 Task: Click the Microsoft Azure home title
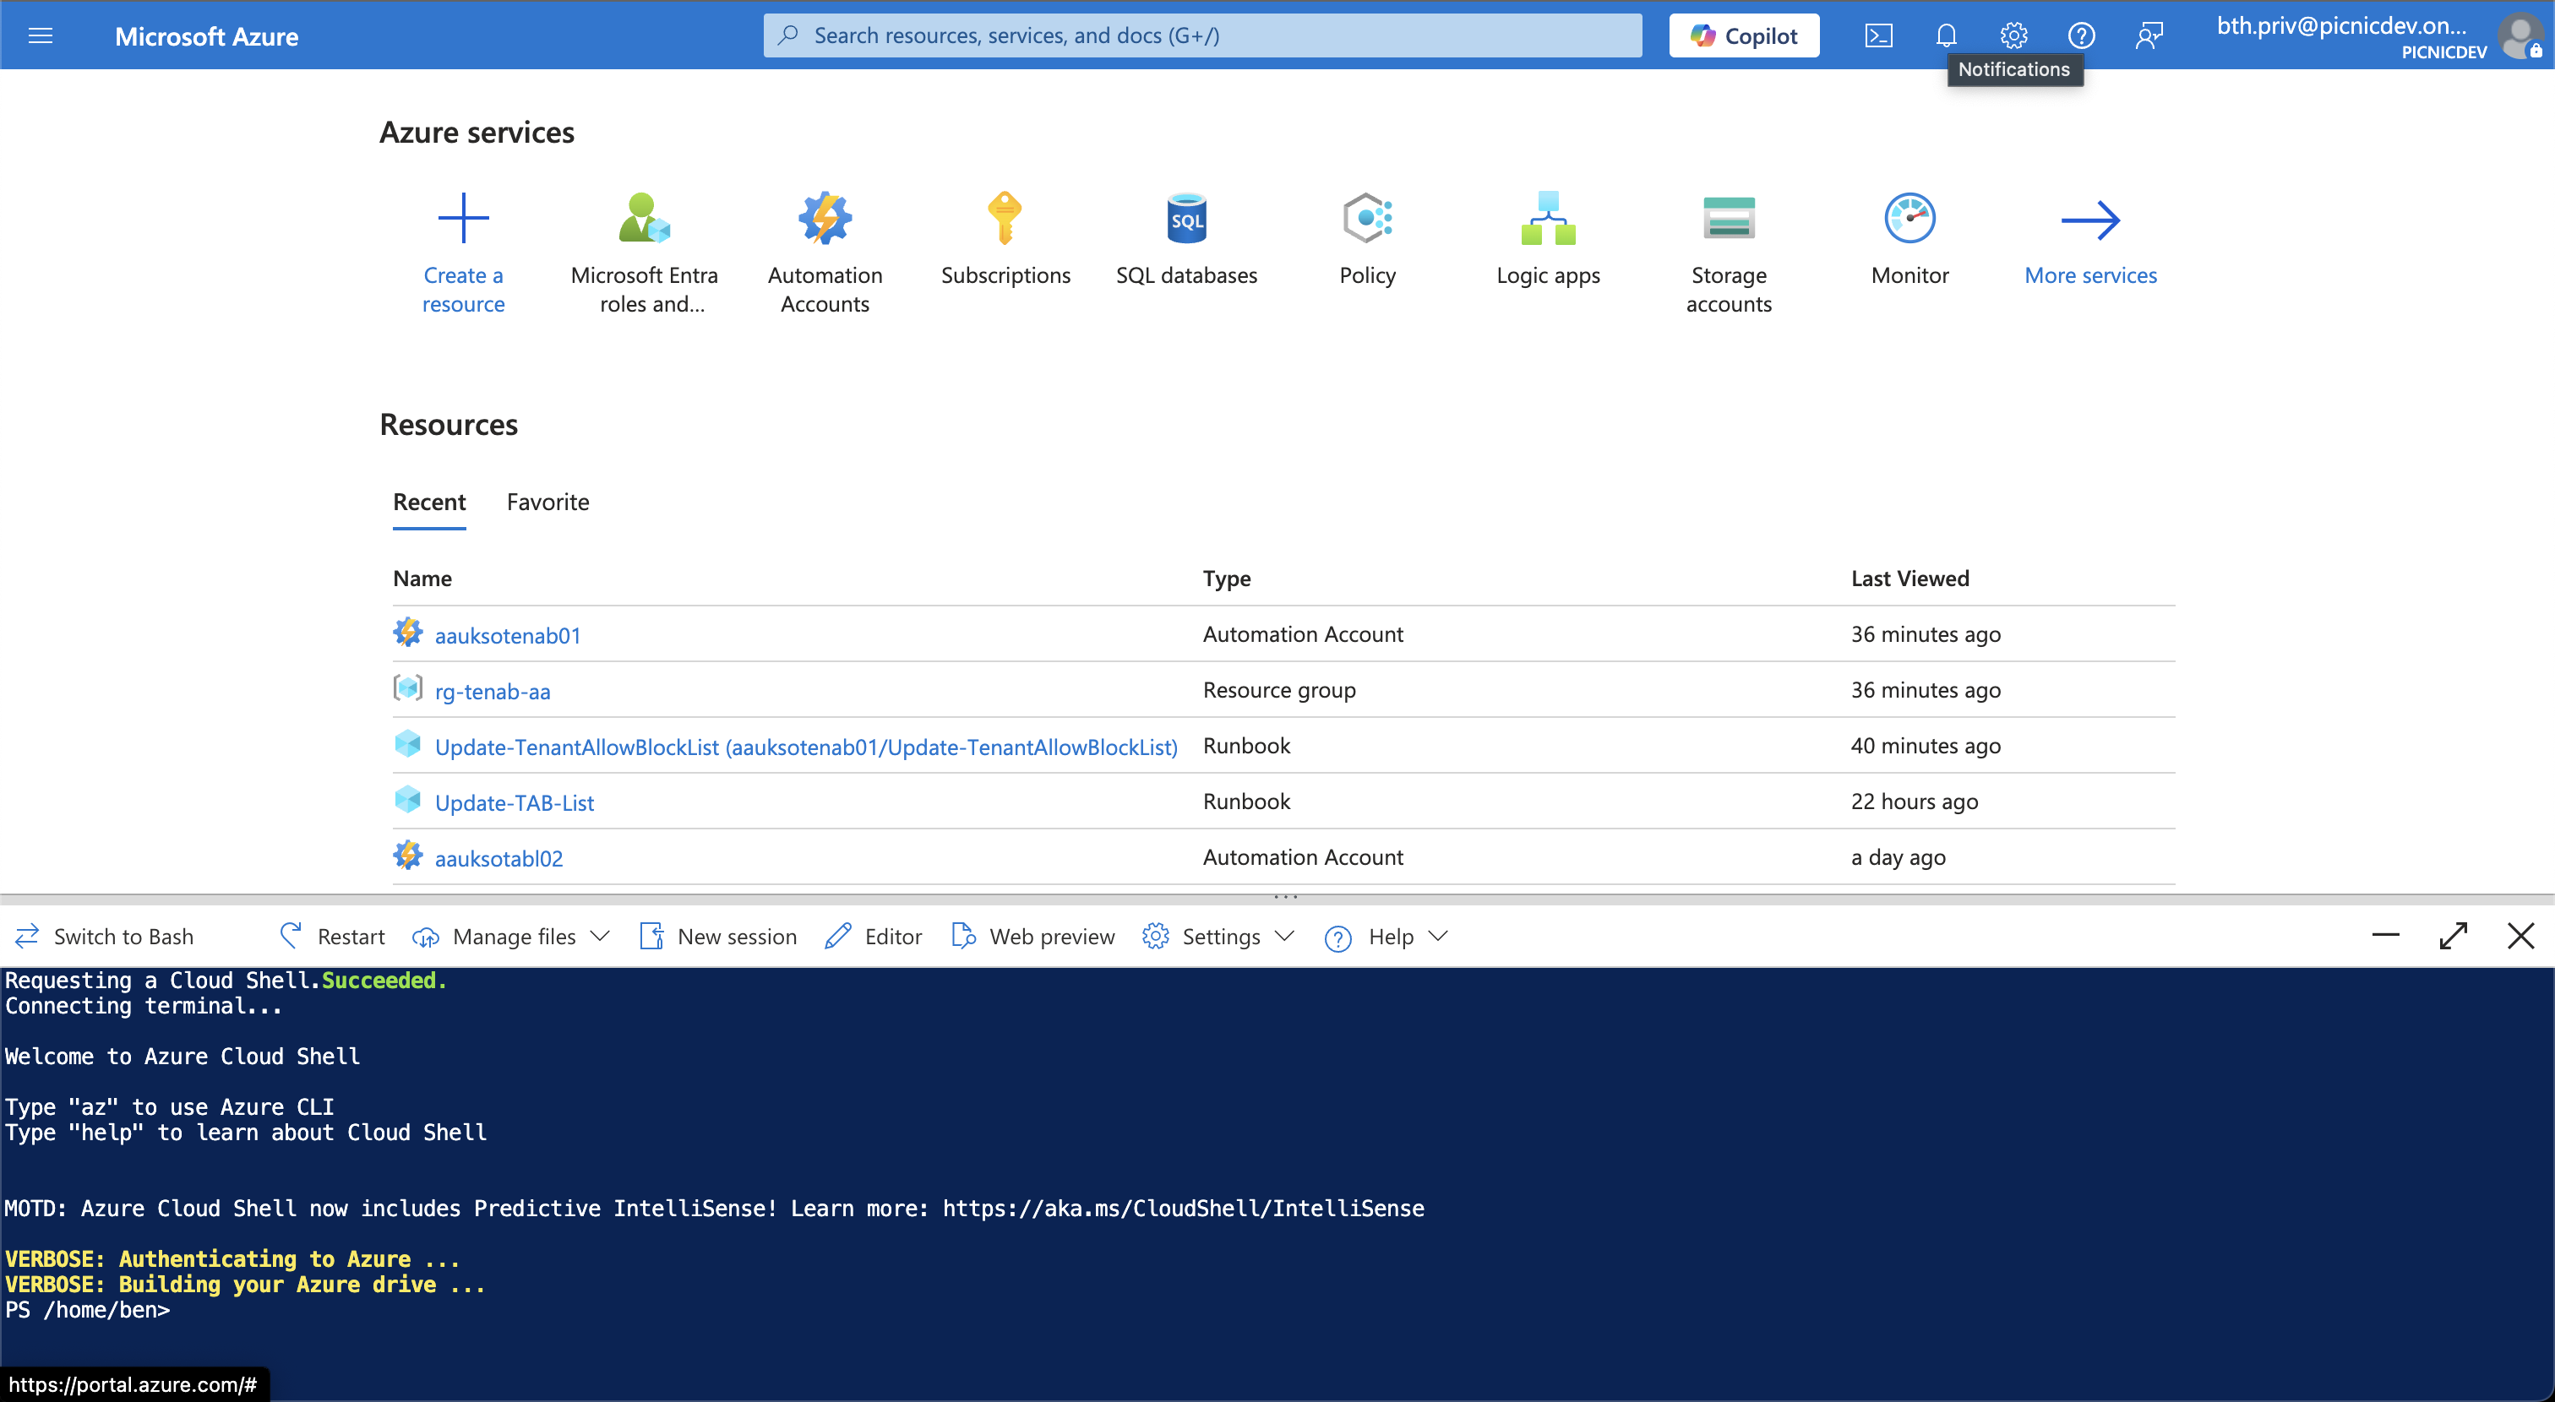point(206,35)
